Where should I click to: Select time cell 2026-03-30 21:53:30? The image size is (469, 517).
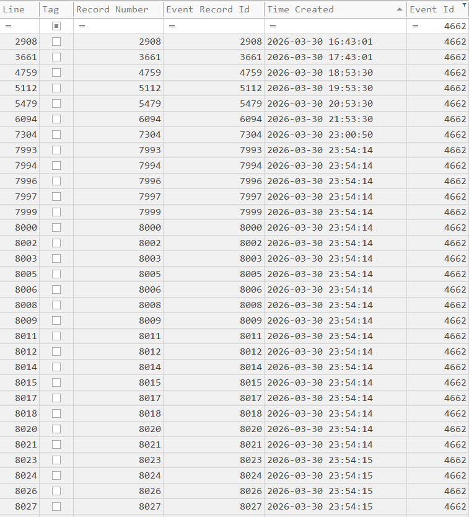[335, 119]
